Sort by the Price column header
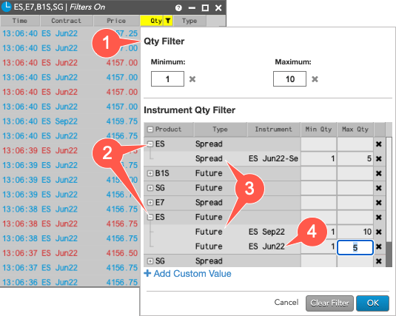Screen dimensions: 396x316 [116, 21]
